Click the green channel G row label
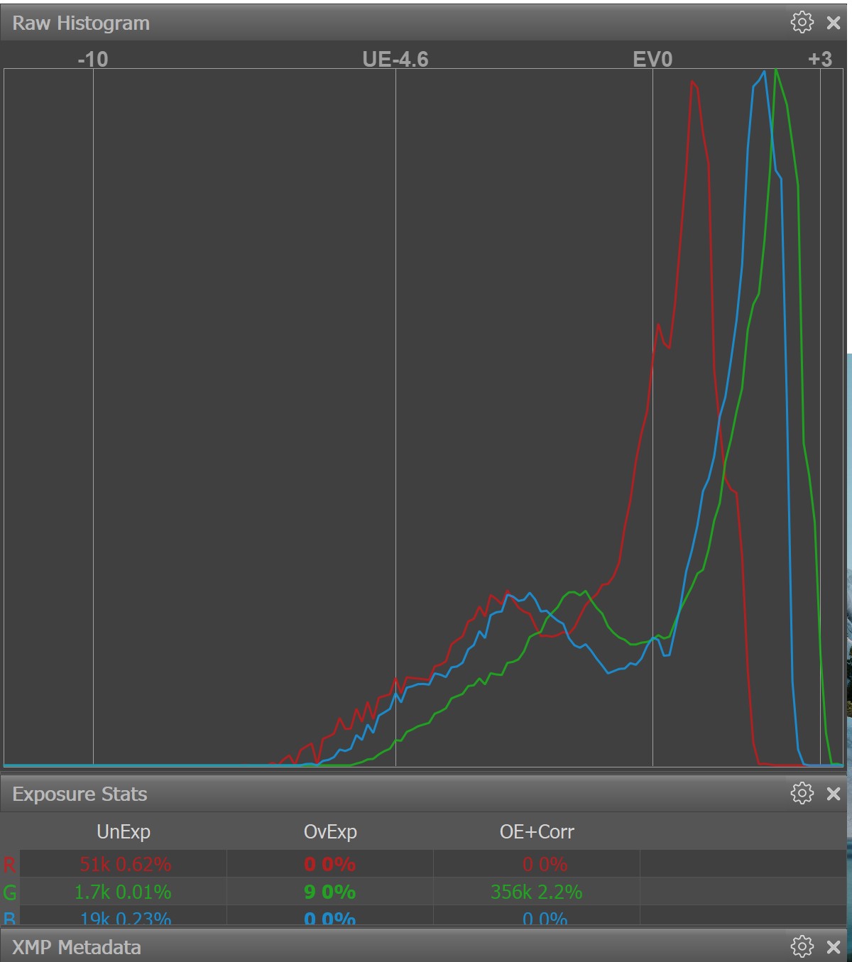This screenshot has width=852, height=962. (x=9, y=892)
